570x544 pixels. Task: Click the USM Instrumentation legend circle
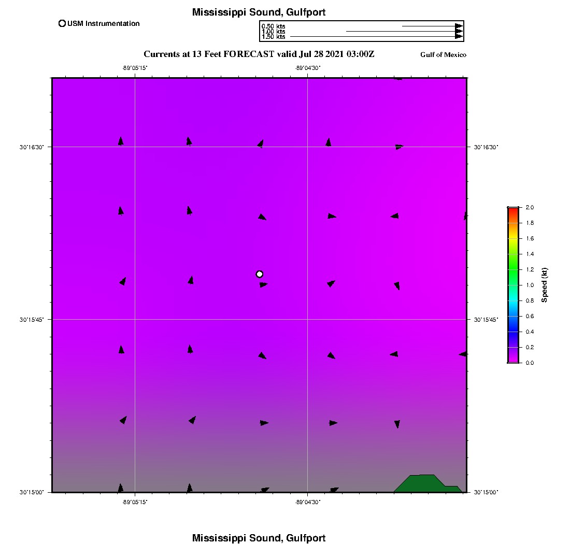62,23
